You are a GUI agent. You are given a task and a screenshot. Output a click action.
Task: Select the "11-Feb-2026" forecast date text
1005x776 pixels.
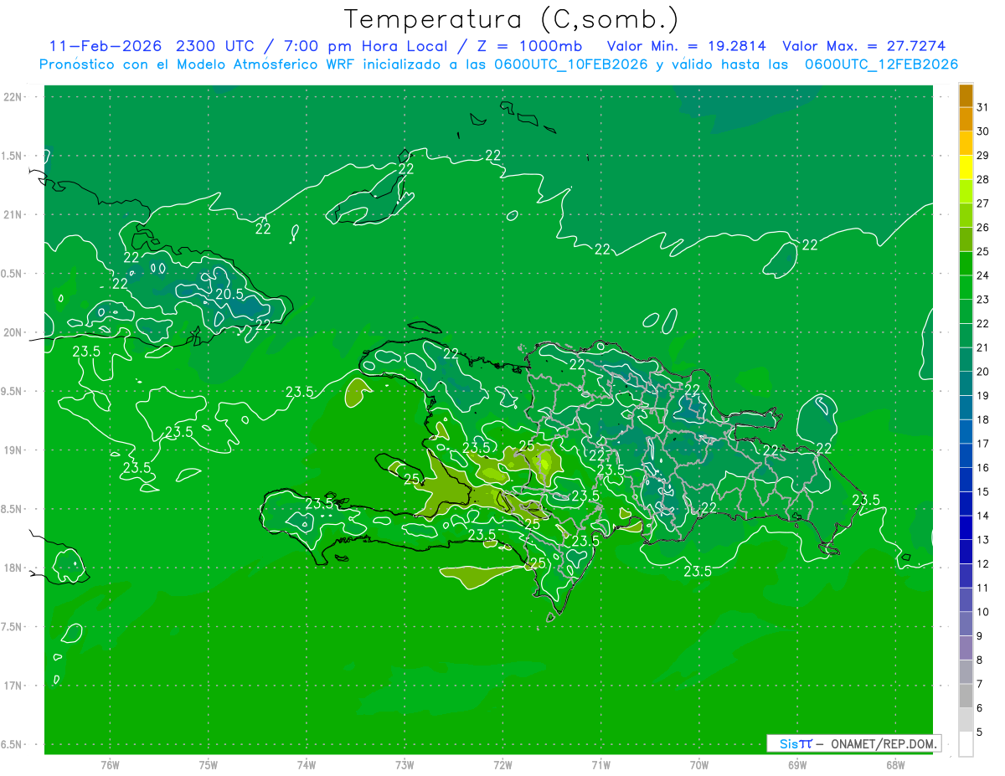106,46
